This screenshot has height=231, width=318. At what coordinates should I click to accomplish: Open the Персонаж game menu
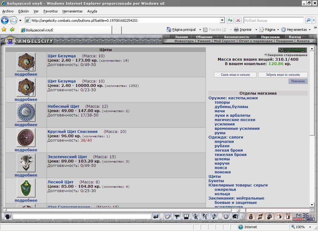[270, 37]
